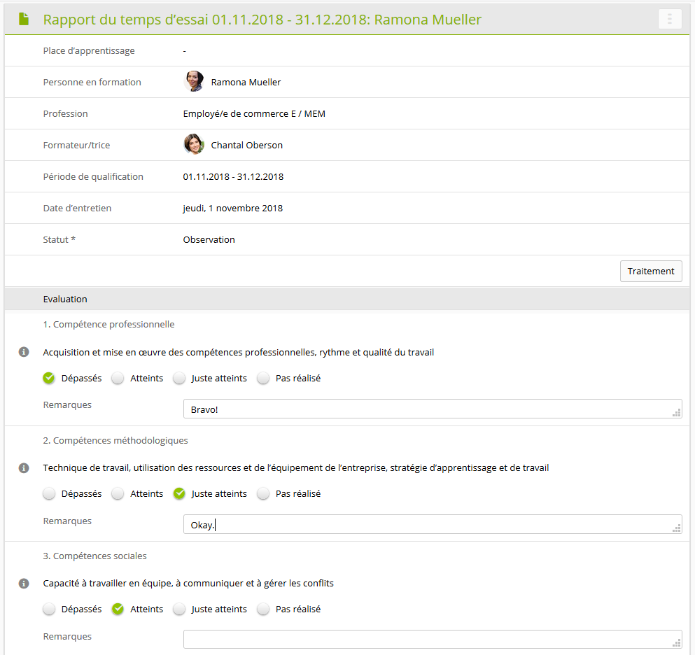
Task: Click the Traitement button
Action: click(650, 272)
